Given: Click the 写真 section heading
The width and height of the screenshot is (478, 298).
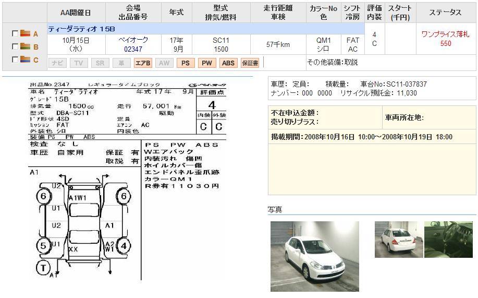Looking at the screenshot, I should click(x=275, y=210).
